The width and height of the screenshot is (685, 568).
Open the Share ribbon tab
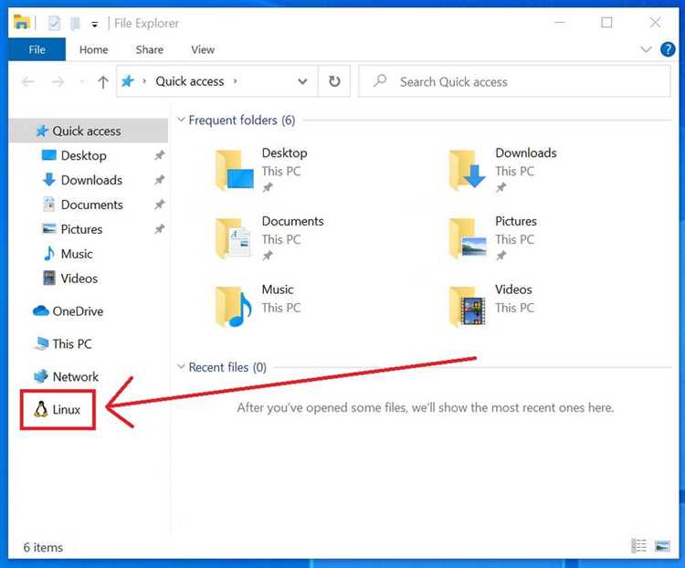pyautogui.click(x=150, y=50)
